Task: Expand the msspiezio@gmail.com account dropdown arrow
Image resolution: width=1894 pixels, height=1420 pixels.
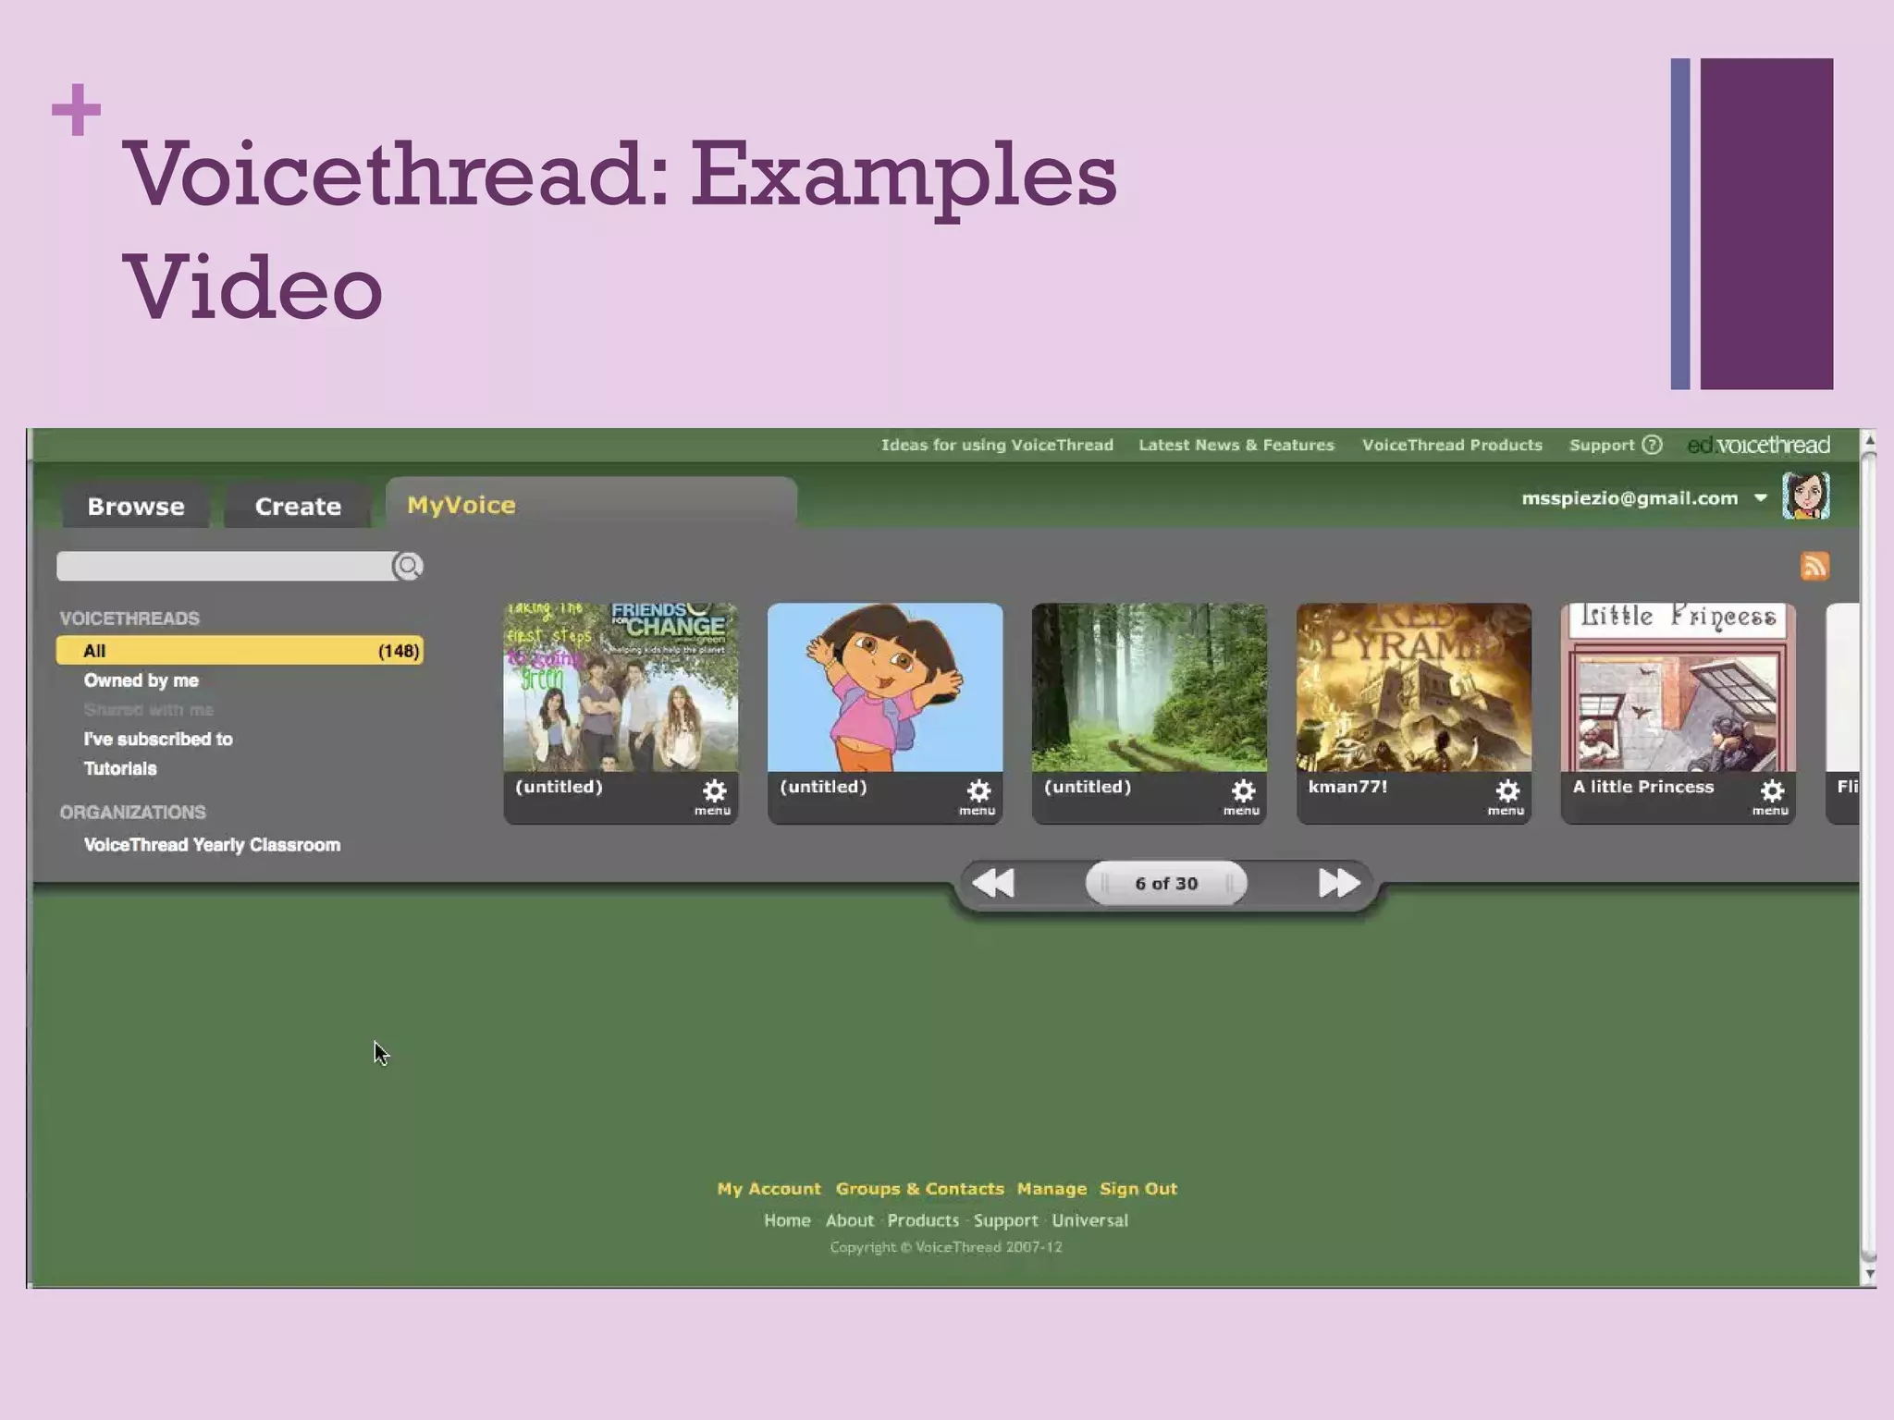Action: (1761, 498)
